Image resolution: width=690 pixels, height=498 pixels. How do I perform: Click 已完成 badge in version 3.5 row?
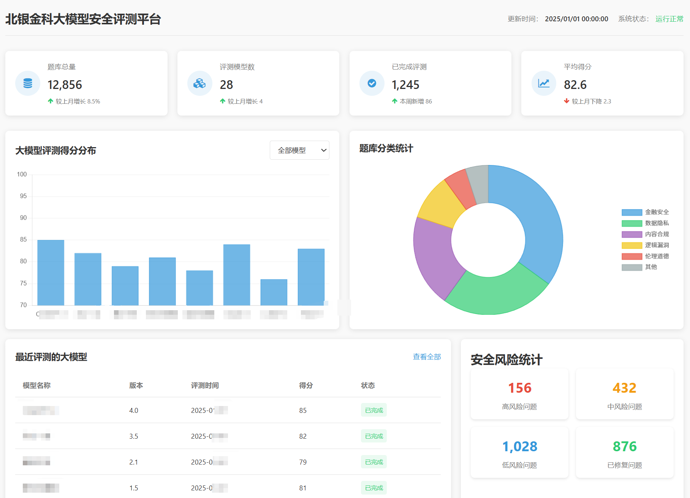click(374, 436)
